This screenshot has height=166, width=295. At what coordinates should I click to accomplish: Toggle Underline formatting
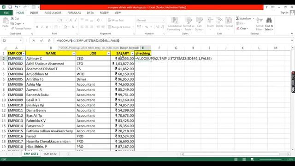(47, 27)
